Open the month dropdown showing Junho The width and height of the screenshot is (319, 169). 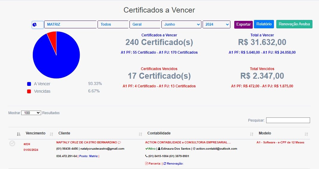pyautogui.click(x=181, y=24)
